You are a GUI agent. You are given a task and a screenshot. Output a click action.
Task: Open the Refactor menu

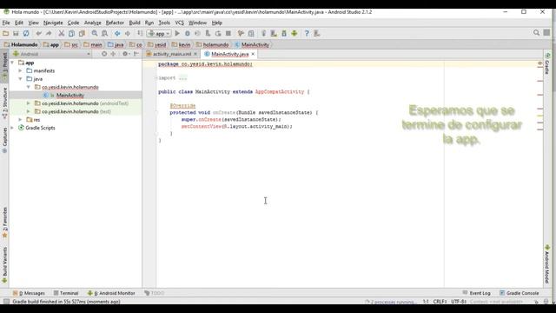pos(115,23)
